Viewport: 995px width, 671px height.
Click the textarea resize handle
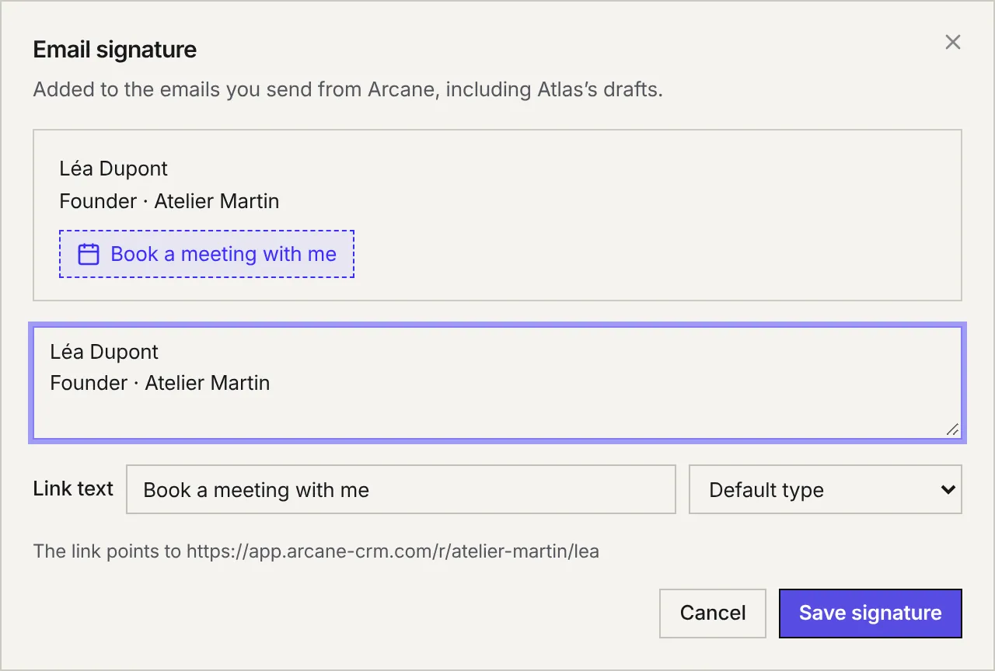click(952, 429)
